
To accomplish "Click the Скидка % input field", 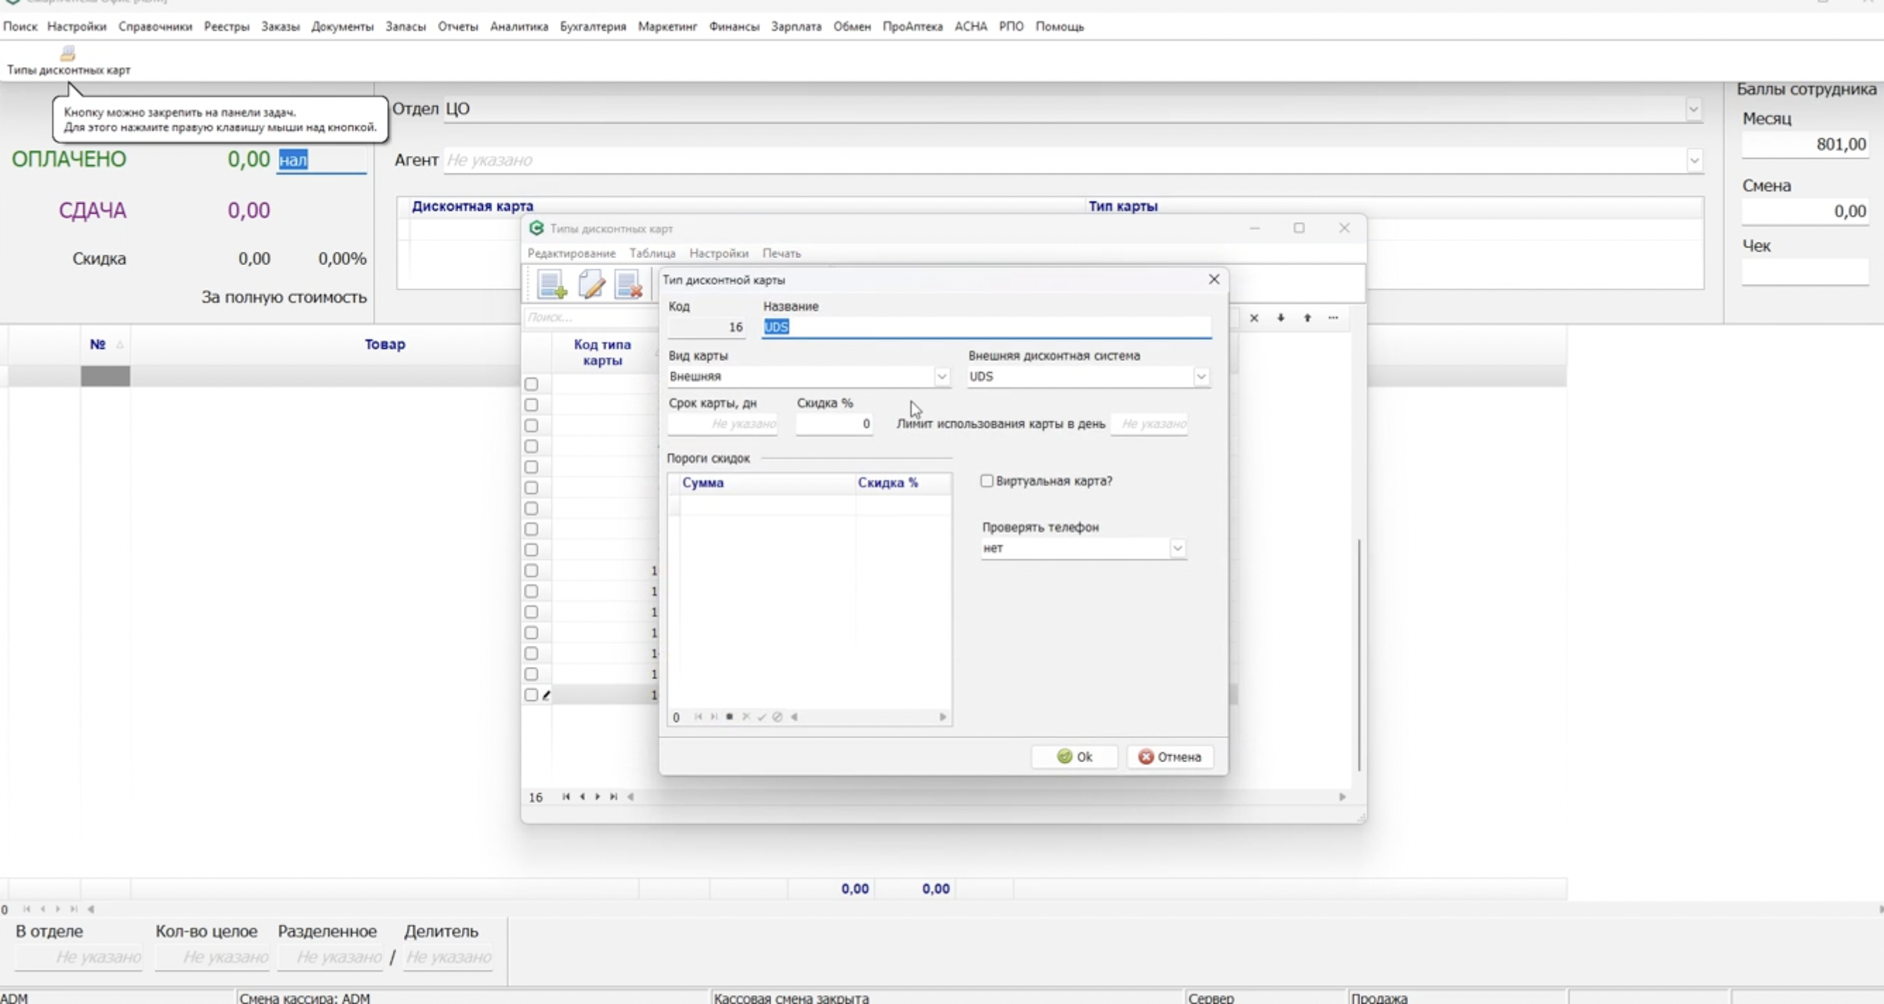I will (x=833, y=424).
